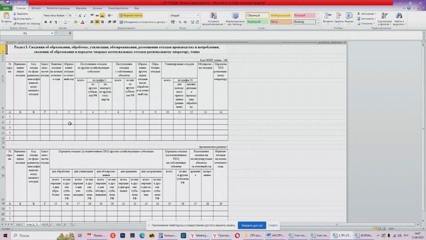426x240 pixels.
Task: Switch to the Вид tab
Action: 136,8
